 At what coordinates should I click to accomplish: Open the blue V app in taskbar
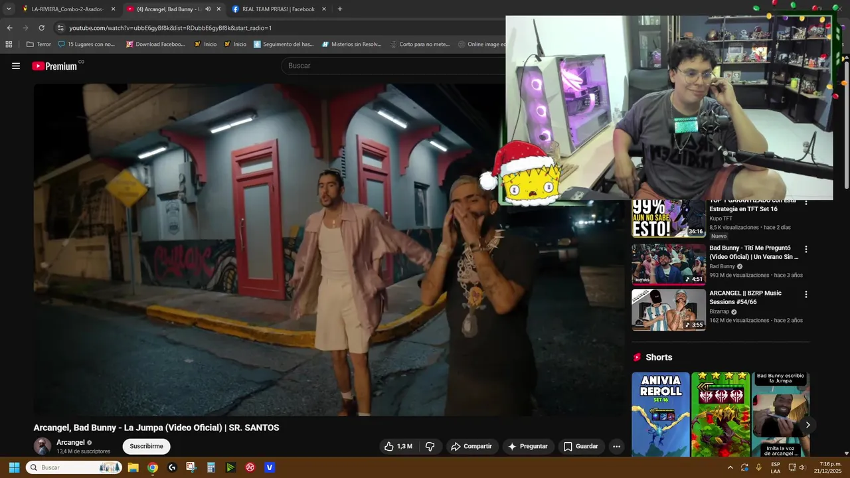pos(270,467)
